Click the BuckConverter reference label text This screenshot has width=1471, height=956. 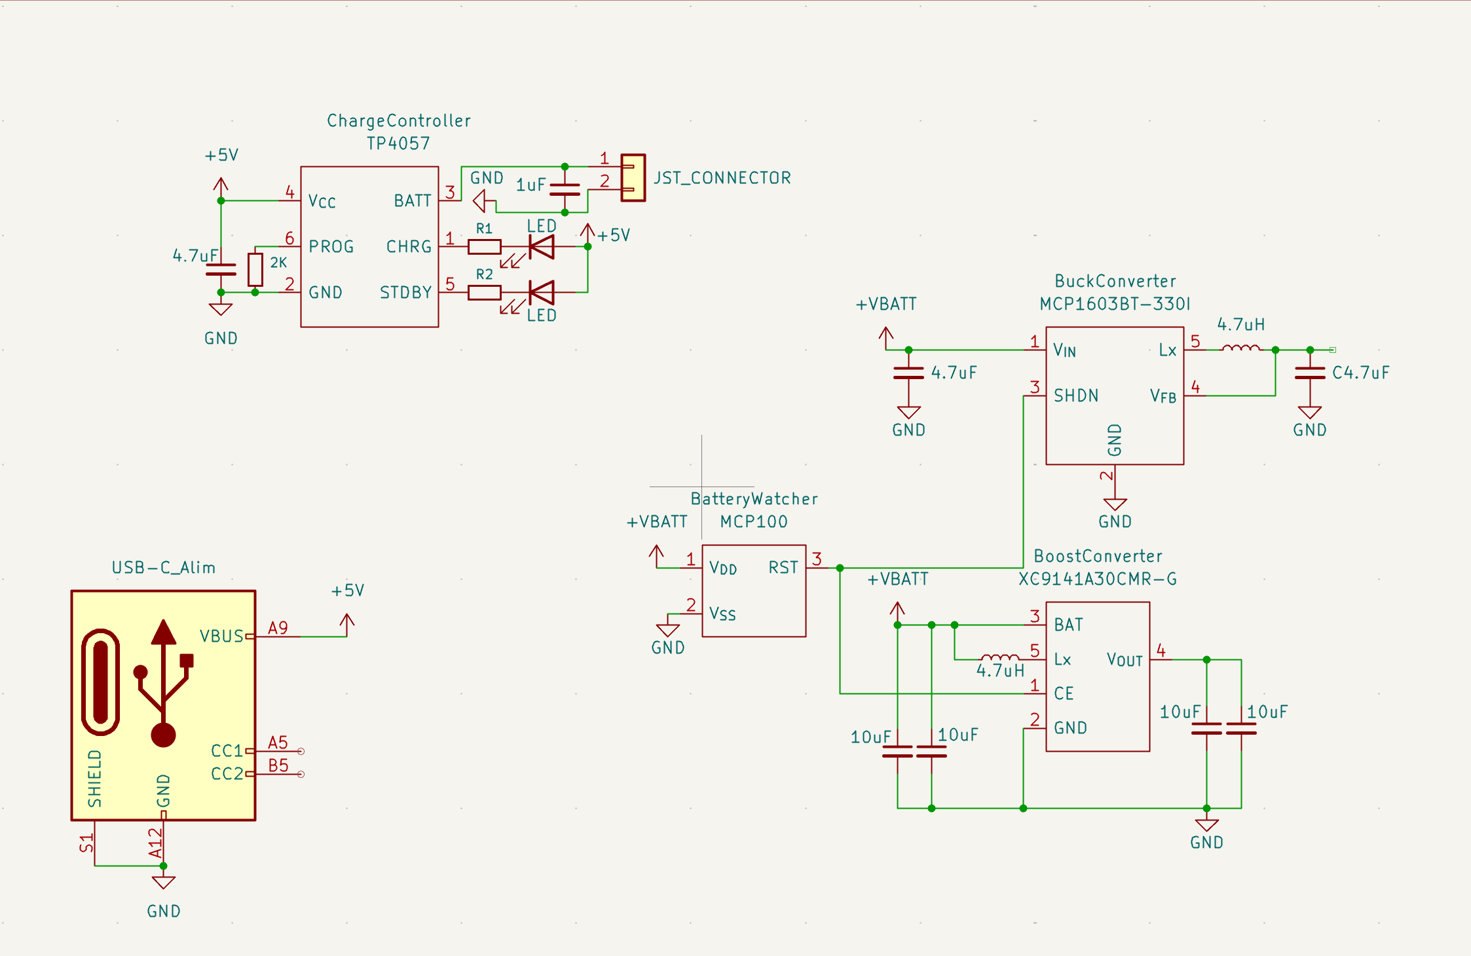pyautogui.click(x=1115, y=282)
